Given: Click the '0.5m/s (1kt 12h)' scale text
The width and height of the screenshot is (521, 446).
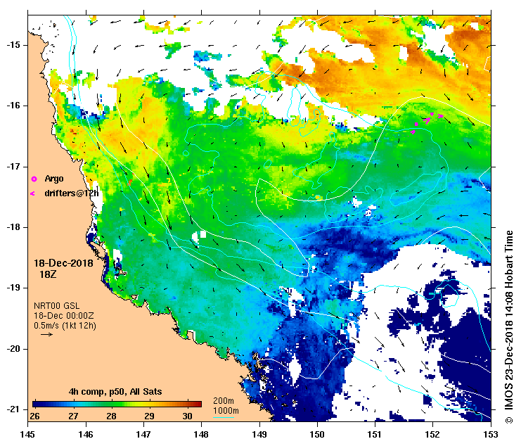Looking at the screenshot, I should 65,326.
